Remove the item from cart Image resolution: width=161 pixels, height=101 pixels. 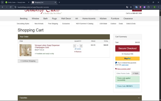[78, 52]
